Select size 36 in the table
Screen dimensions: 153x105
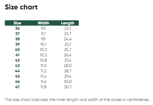tap(17, 28)
